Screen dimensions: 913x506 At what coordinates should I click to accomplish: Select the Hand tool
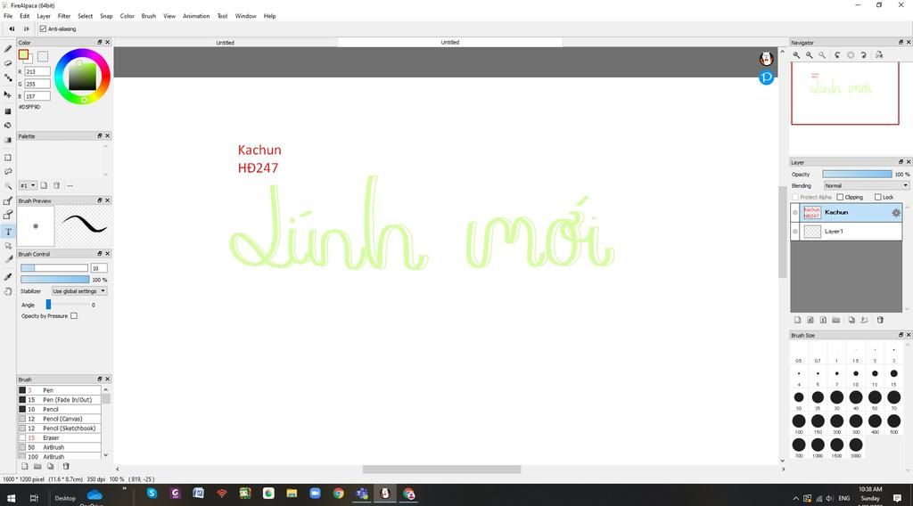[x=8, y=291]
